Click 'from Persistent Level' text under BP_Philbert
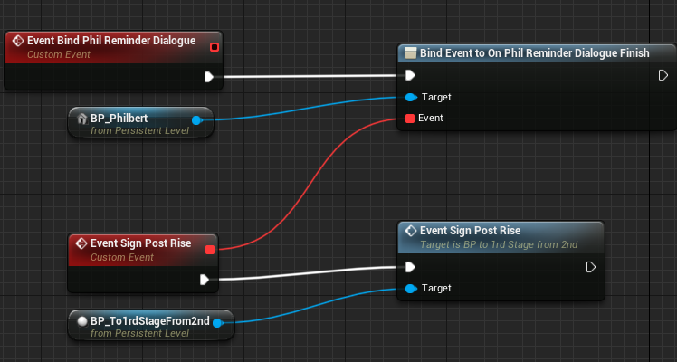Viewport: 677px width, 362px height. click(140, 130)
